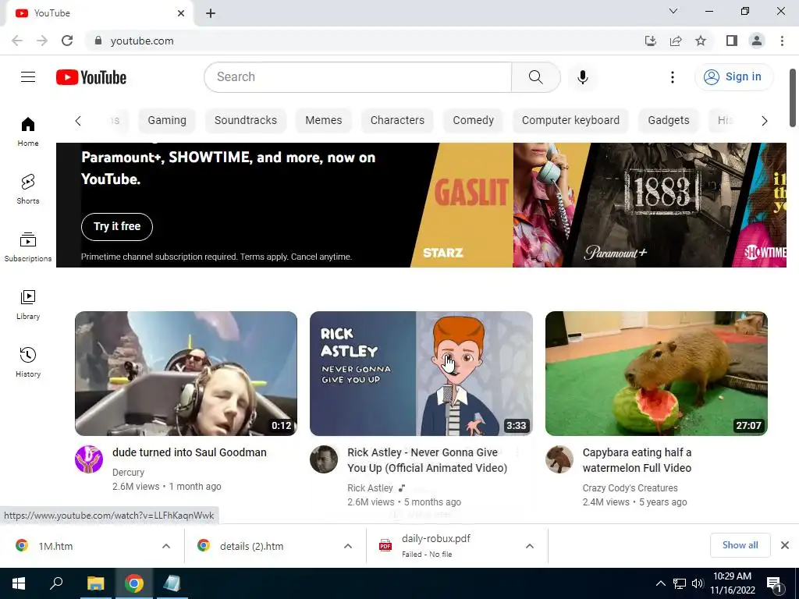Open Rick Astley channel avatar

[x=324, y=459]
